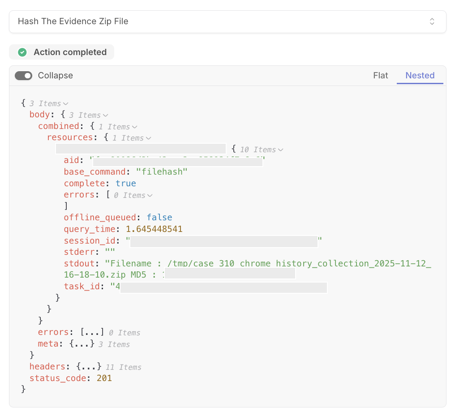
Task: Click the task_id key
Action: (82, 286)
